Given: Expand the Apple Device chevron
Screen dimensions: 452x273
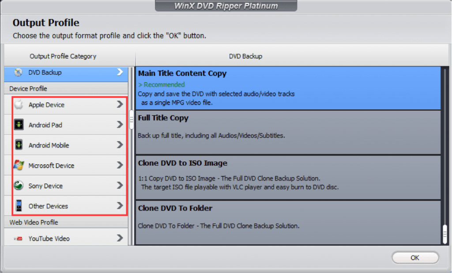Looking at the screenshot, I should click(120, 104).
